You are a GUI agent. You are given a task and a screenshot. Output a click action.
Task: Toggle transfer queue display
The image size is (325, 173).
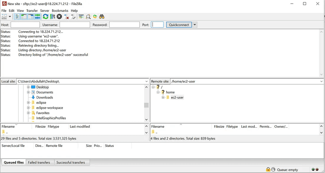point(38,17)
